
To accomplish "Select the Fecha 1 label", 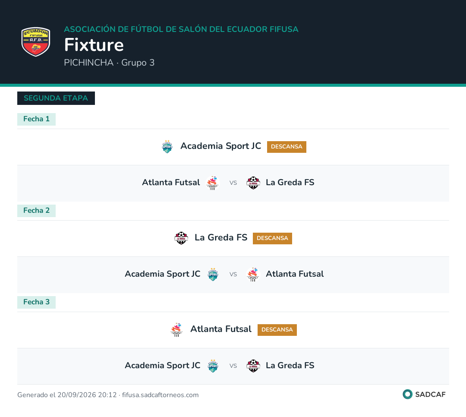I will [36, 119].
